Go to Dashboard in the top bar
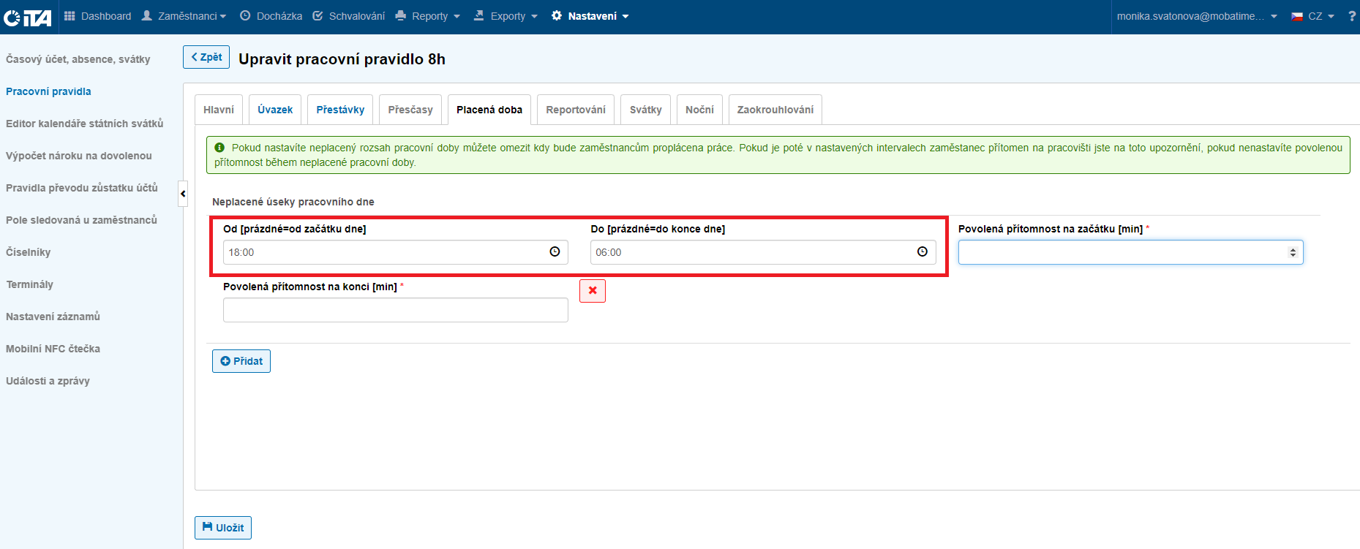This screenshot has width=1360, height=549. 98,16
